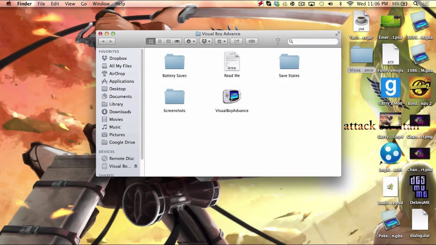Click the Edit Tags toolbar button

pos(252,41)
